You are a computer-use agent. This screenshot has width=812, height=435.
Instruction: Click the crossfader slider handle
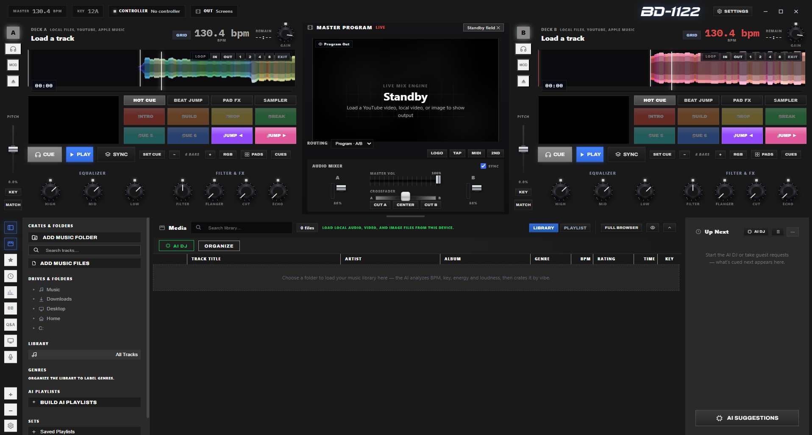pos(406,196)
